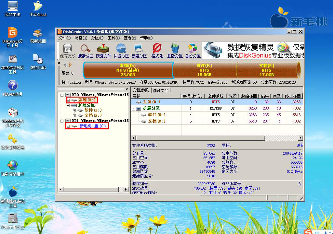Image resolution: width=333 pixels, height=234 pixels.
Task: Expand the 软件(E:) tree node
Action: (x=74, y=111)
